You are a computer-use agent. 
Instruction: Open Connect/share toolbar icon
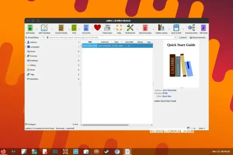191,28
